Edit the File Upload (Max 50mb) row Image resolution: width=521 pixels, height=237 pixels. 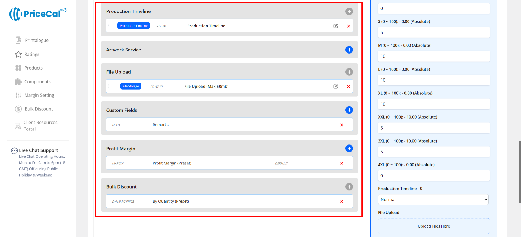click(x=336, y=87)
